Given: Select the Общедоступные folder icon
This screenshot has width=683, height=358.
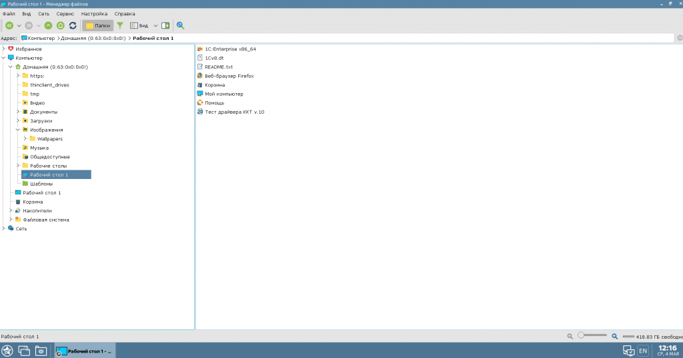Looking at the screenshot, I should [x=25, y=156].
